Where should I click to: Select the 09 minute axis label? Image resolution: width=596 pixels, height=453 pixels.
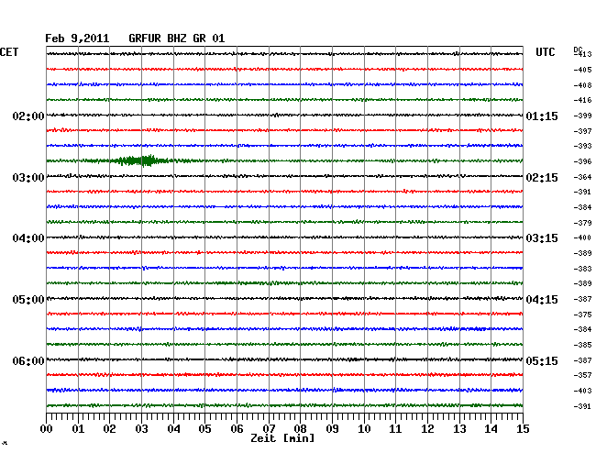pyautogui.click(x=332, y=429)
